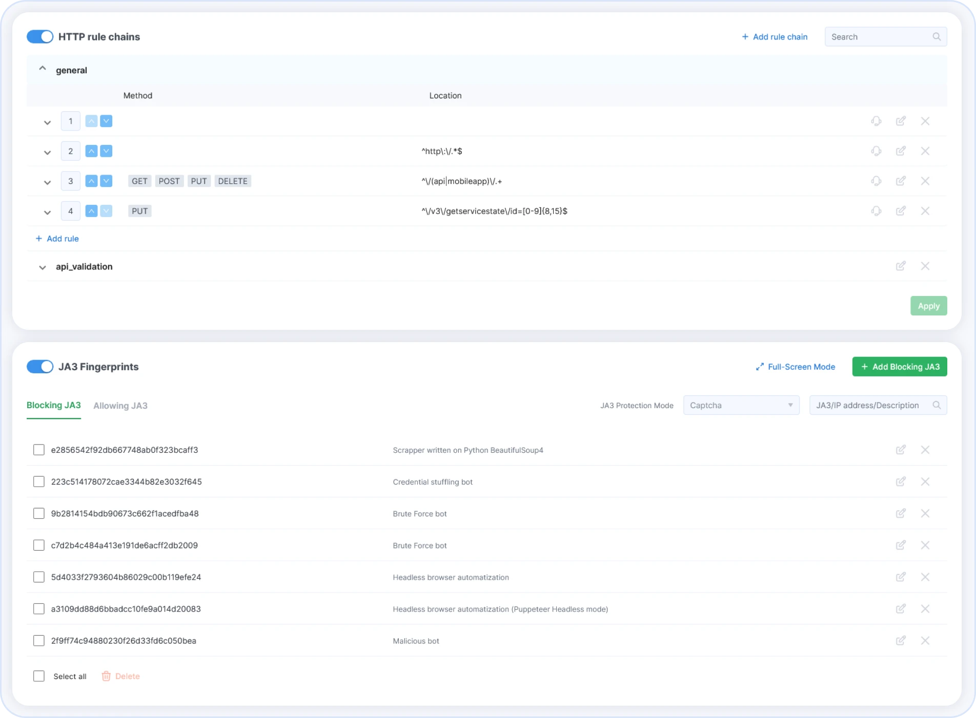Image resolution: width=976 pixels, height=718 pixels.
Task: Open JA3 Protection Mode Captcha dropdown
Action: click(x=741, y=406)
